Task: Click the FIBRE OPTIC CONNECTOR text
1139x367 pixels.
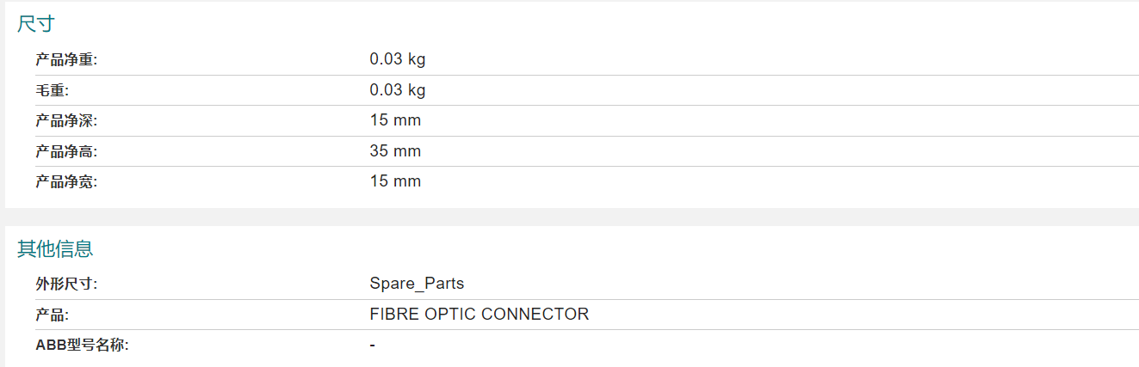Action: [480, 314]
